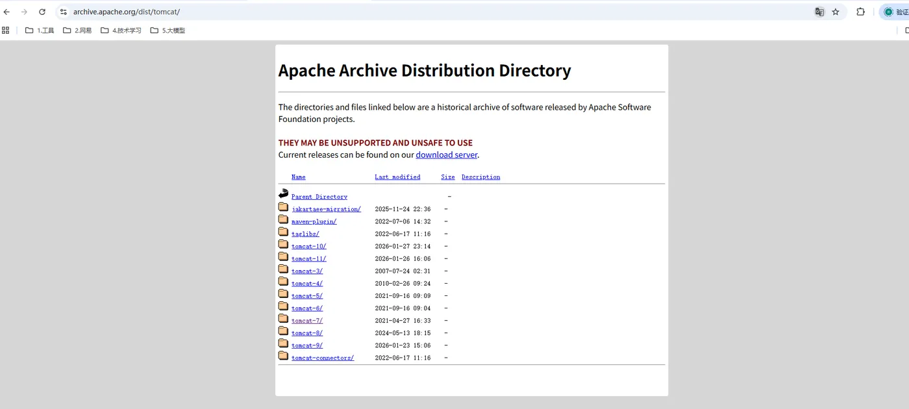The image size is (909, 409).
Task: Open the tomcat-10/ directory link
Action: point(309,246)
